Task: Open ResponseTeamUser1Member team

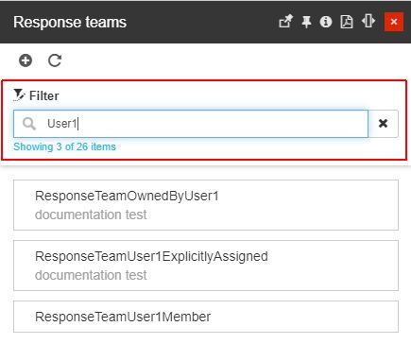Action: 206,317
